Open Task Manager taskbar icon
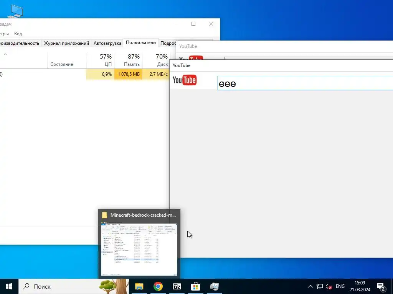Image resolution: width=393 pixels, height=294 pixels. point(214,286)
